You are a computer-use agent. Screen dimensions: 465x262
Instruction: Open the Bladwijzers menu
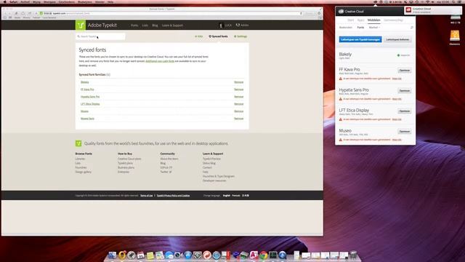pos(85,1)
